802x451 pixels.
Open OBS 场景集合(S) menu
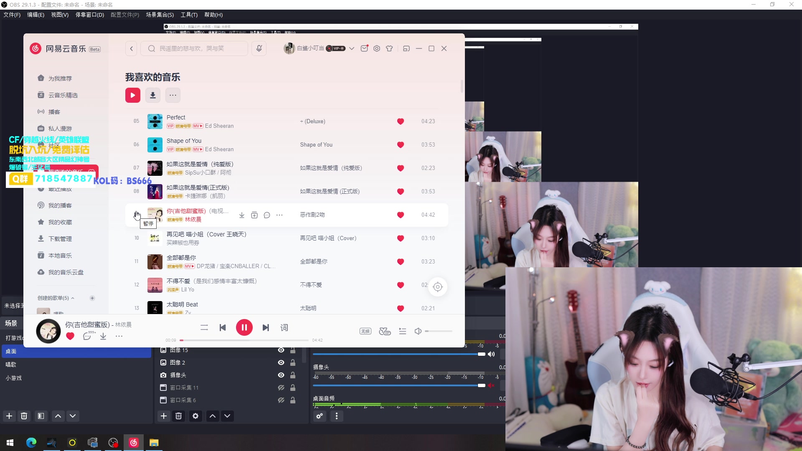[x=160, y=15]
